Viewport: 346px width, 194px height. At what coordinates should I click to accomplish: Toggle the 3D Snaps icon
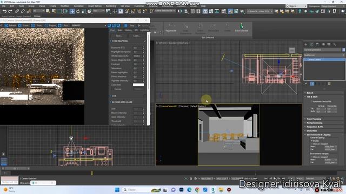pyautogui.click(x=127, y=11)
